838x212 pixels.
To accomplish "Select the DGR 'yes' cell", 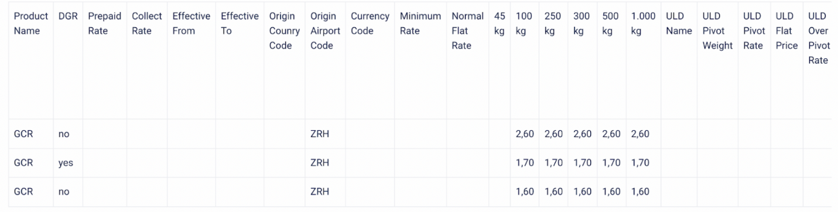I will pos(66,164).
